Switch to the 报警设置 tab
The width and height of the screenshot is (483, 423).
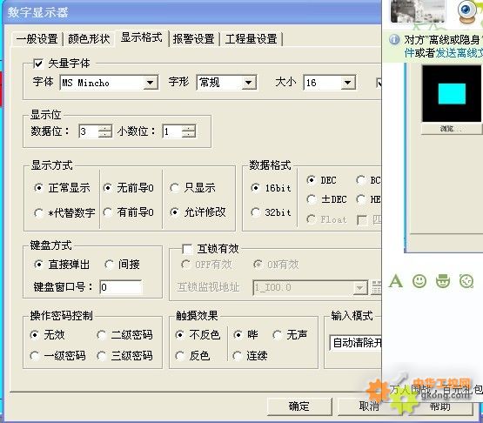pyautogui.click(x=194, y=39)
